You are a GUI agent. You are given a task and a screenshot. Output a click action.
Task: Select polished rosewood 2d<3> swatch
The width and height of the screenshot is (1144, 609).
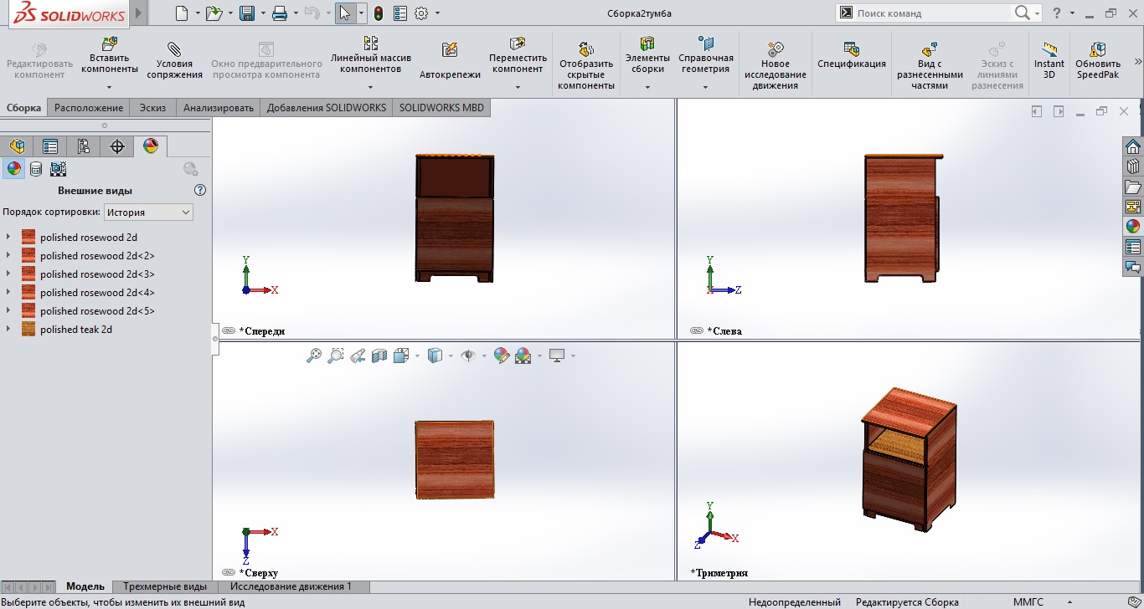[28, 274]
